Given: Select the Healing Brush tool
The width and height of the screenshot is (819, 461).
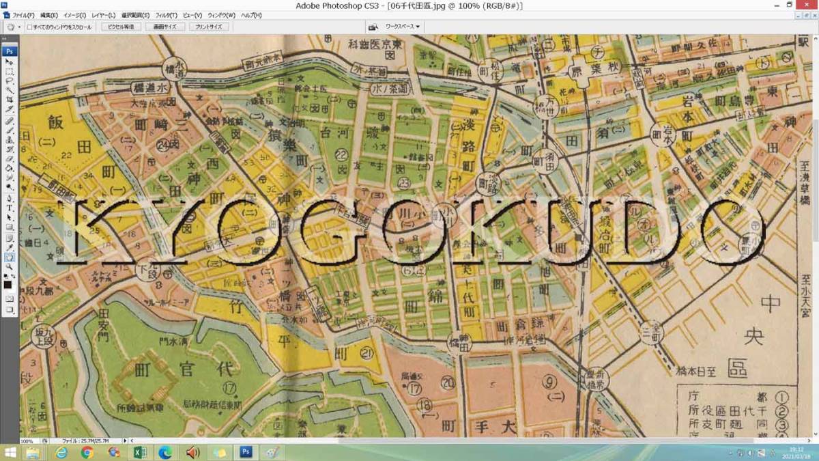Looking at the screenshot, I should 10,120.
